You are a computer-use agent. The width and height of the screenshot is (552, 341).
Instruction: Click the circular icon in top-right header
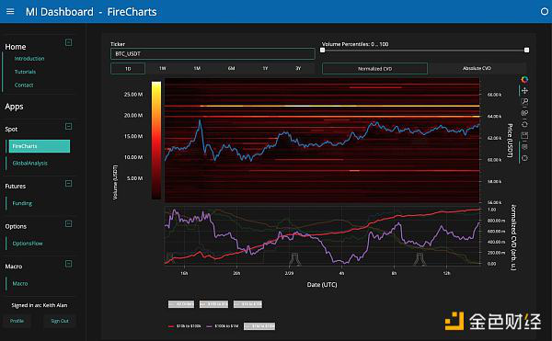(x=545, y=12)
